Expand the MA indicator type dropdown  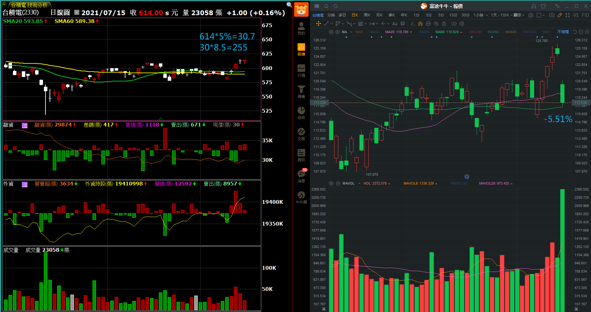point(351,32)
